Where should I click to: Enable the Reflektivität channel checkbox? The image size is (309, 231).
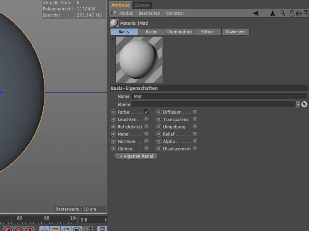pos(146,127)
